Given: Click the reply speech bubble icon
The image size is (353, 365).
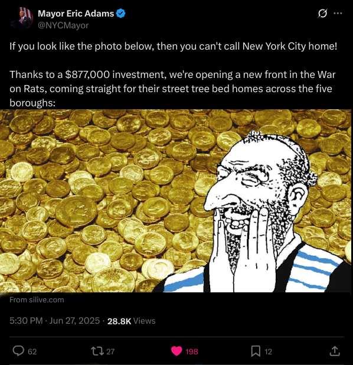Looking at the screenshot, I should [18, 351].
